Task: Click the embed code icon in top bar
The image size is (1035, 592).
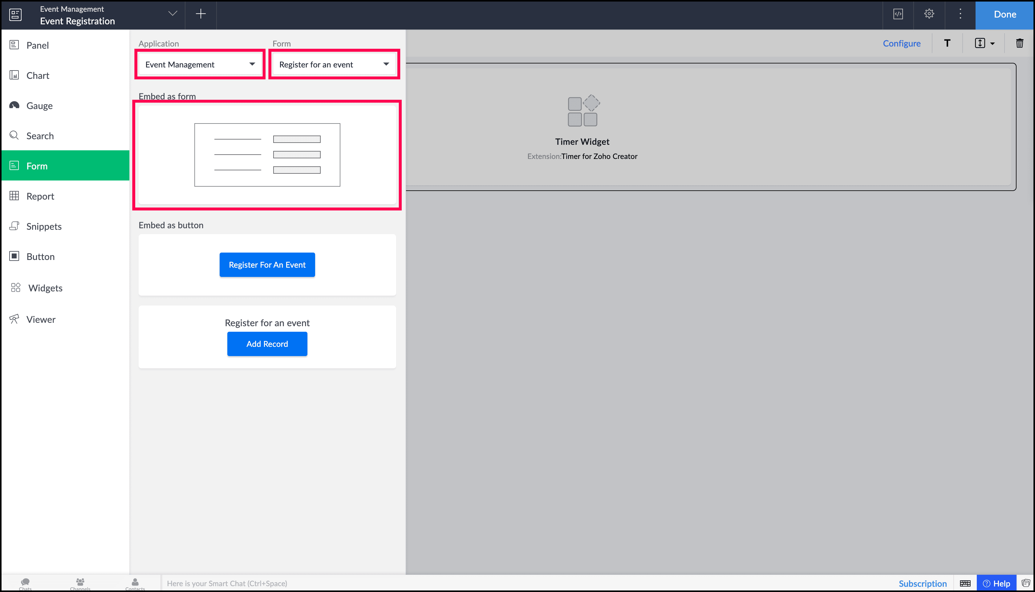Action: [898, 14]
